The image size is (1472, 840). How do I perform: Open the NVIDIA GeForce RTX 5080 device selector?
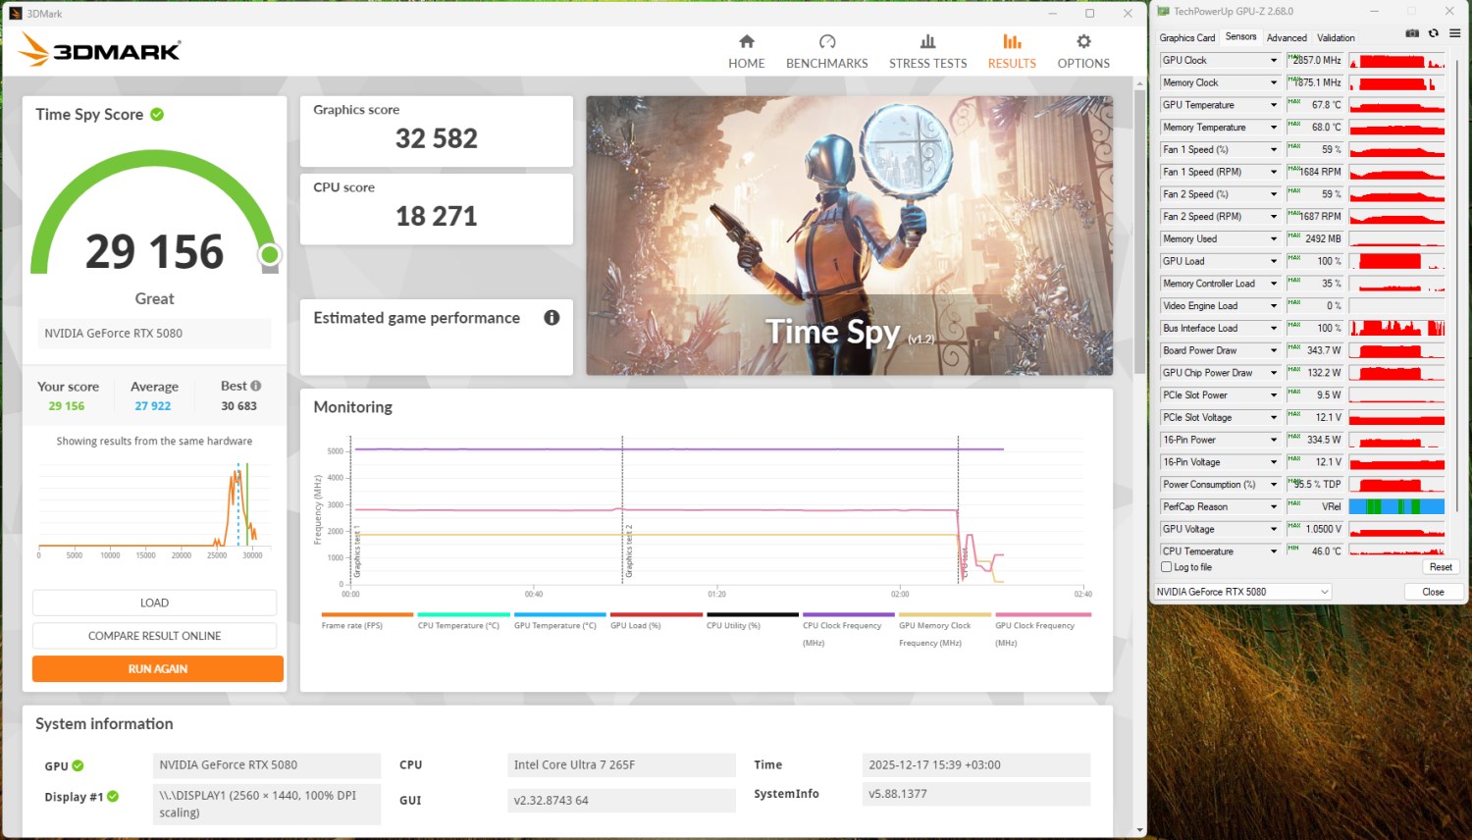pyautogui.click(x=1242, y=592)
